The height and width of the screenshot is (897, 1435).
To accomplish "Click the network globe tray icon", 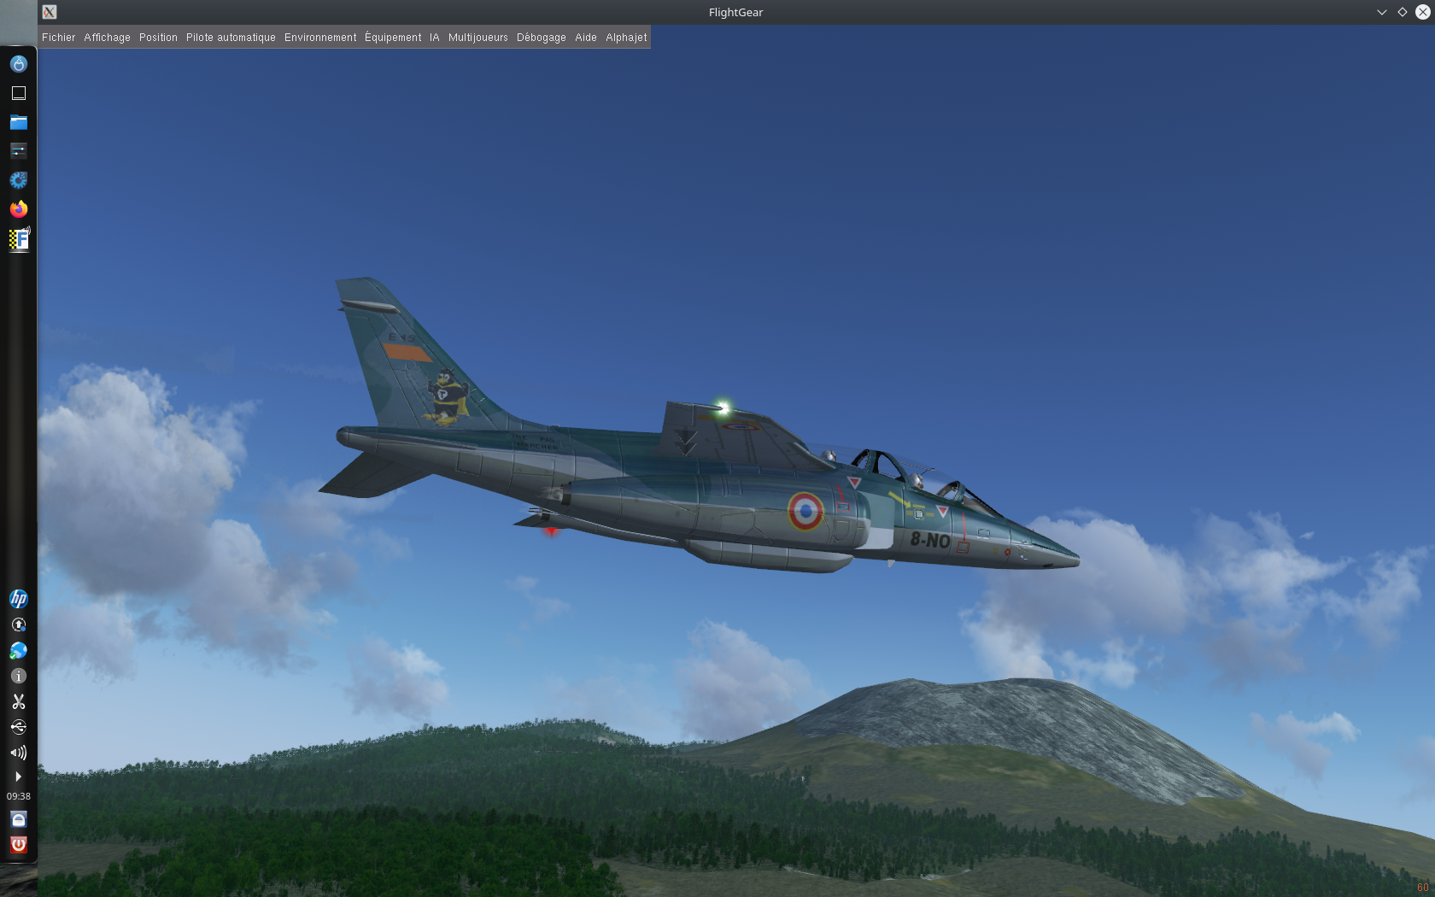I will 18,650.
